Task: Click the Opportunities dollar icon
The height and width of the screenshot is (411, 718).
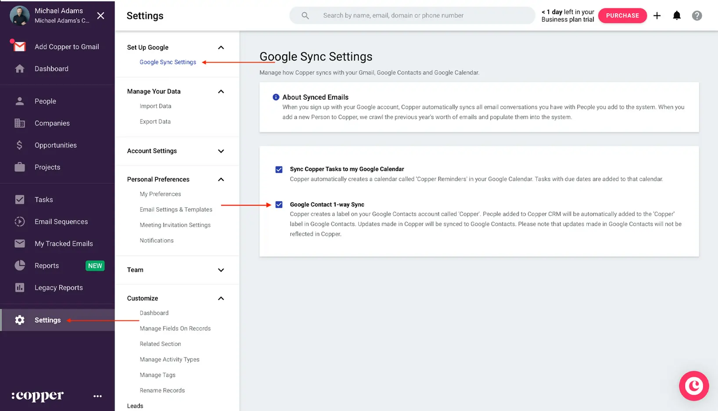Action: pos(19,145)
